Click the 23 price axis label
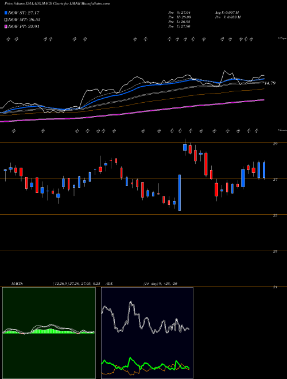The height and width of the screenshot is (379, 287). [x=275, y=252]
